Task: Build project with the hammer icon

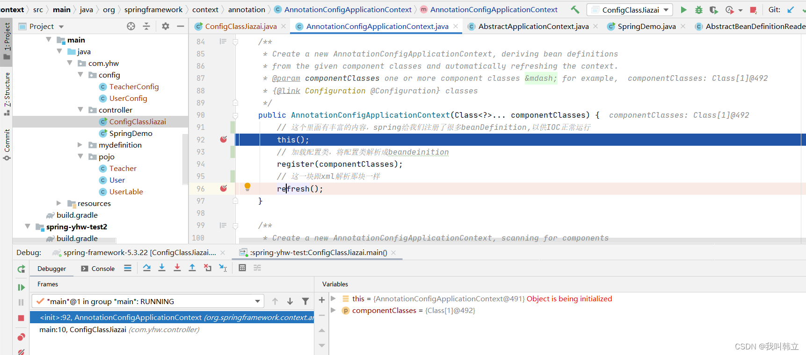Action: pos(575,9)
